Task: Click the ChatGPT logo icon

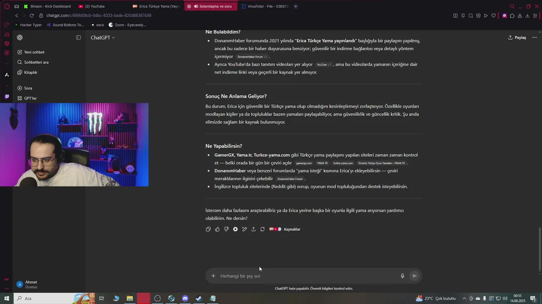Action: (x=20, y=38)
